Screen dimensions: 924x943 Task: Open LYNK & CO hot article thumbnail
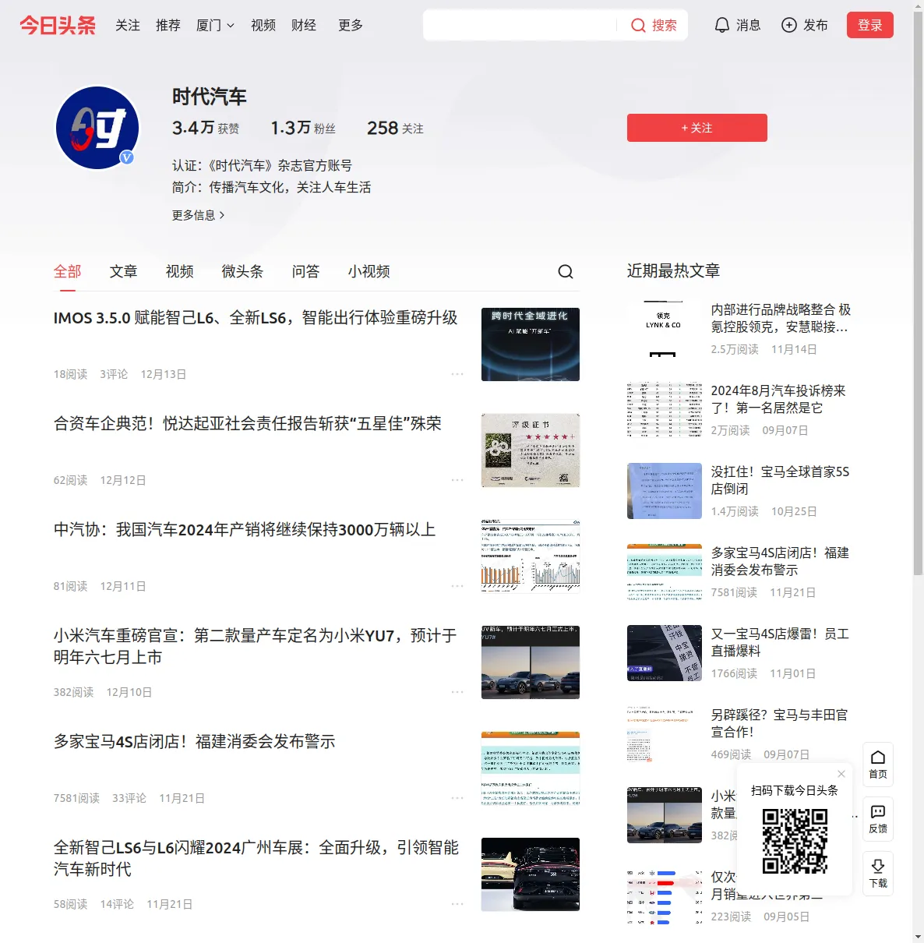point(665,329)
